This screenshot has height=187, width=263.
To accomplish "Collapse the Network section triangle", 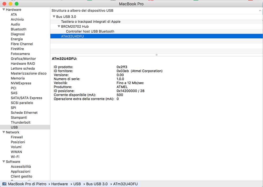I will coord(4,132).
